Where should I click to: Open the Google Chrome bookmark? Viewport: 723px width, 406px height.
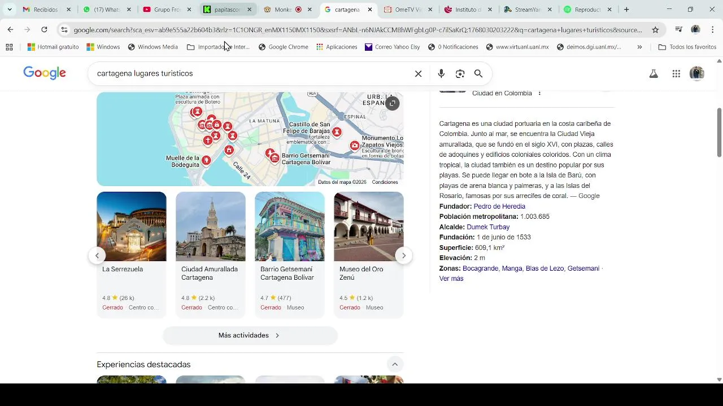pyautogui.click(x=283, y=47)
